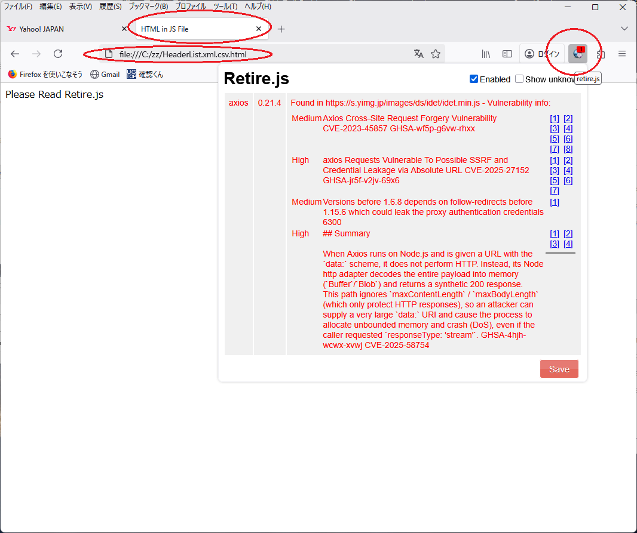
Task: Click the Retire.js popup heading
Action: click(256, 79)
